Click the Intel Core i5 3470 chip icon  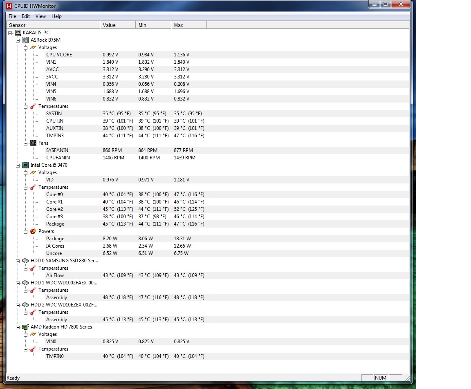[25, 165]
